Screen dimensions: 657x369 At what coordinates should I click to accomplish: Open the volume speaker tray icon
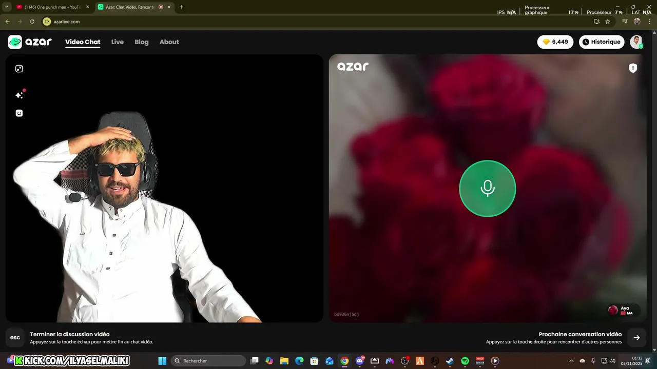coord(612,361)
